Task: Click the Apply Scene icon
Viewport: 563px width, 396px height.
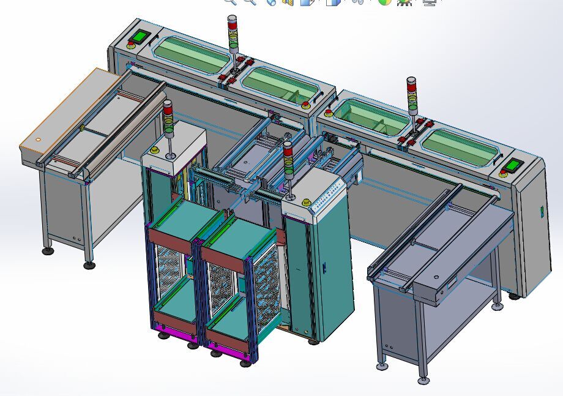Action: coord(405,2)
